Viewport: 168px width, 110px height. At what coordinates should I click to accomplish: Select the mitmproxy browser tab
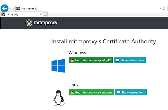point(22,14)
